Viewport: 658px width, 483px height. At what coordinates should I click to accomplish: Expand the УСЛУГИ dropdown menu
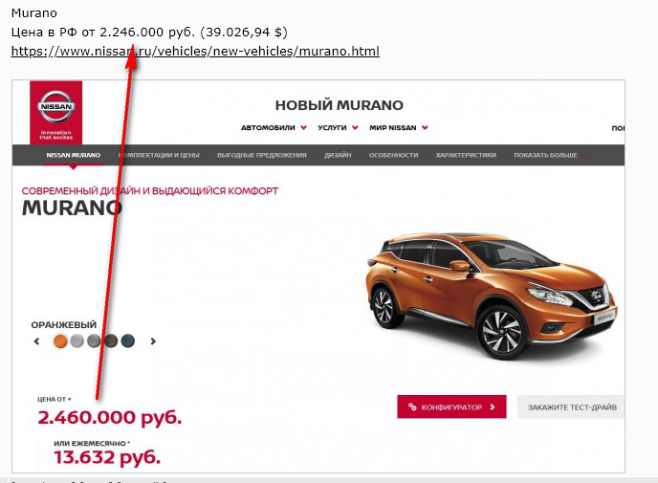click(338, 127)
